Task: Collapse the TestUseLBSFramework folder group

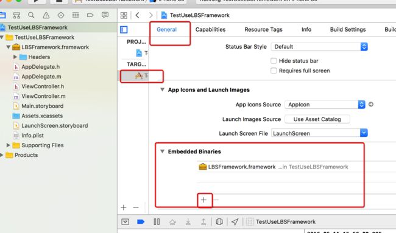Action: click(x=2, y=37)
